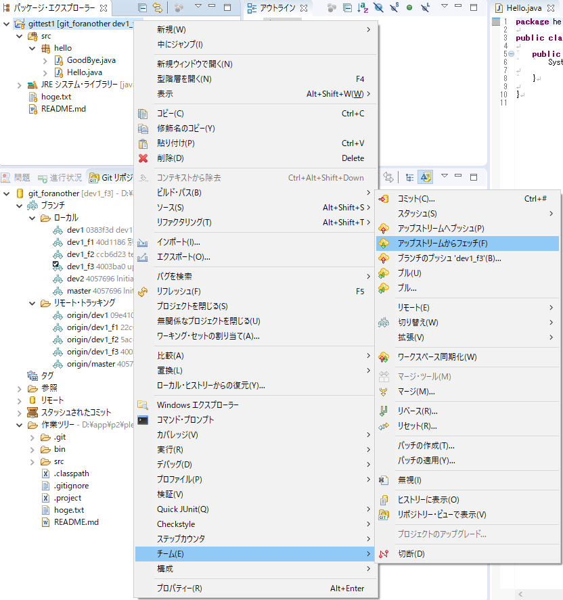Screen dimensions: 563x600
Task: Click Synchronize Workspace ワークスペース同期化(W)
Action: [x=468, y=357]
